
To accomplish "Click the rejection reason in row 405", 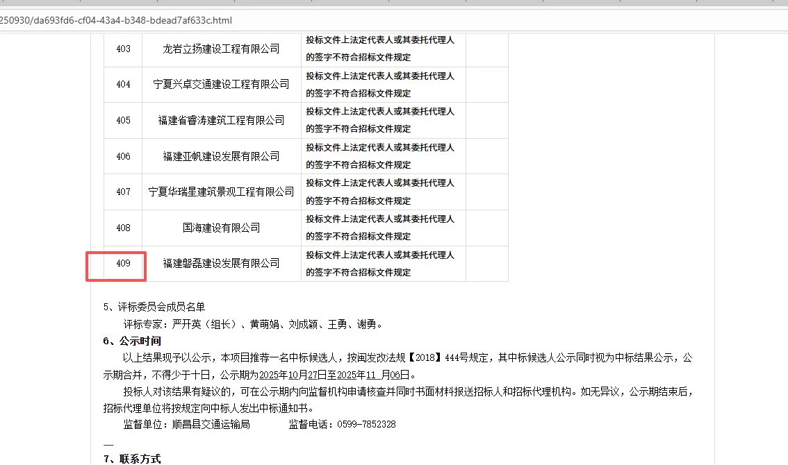I will [380, 120].
